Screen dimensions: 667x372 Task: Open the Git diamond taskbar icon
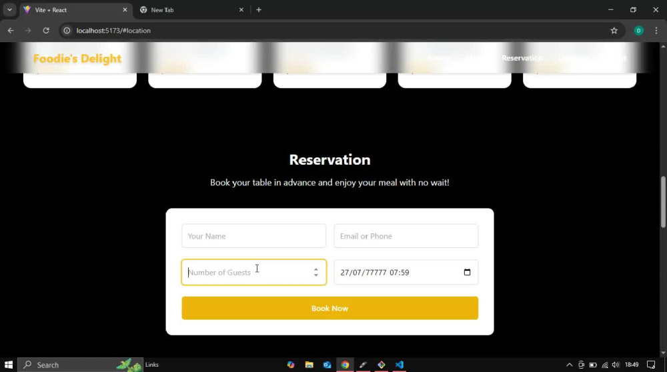[381, 365]
